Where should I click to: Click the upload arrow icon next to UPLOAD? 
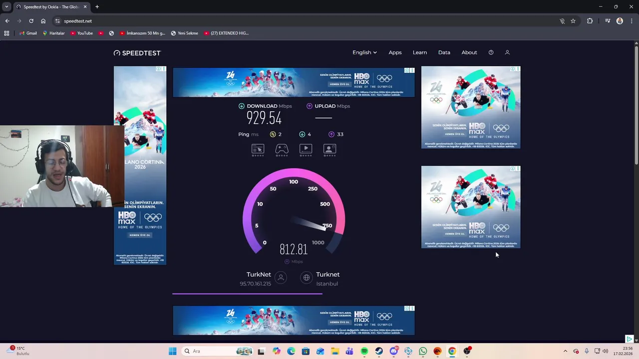tap(310, 106)
